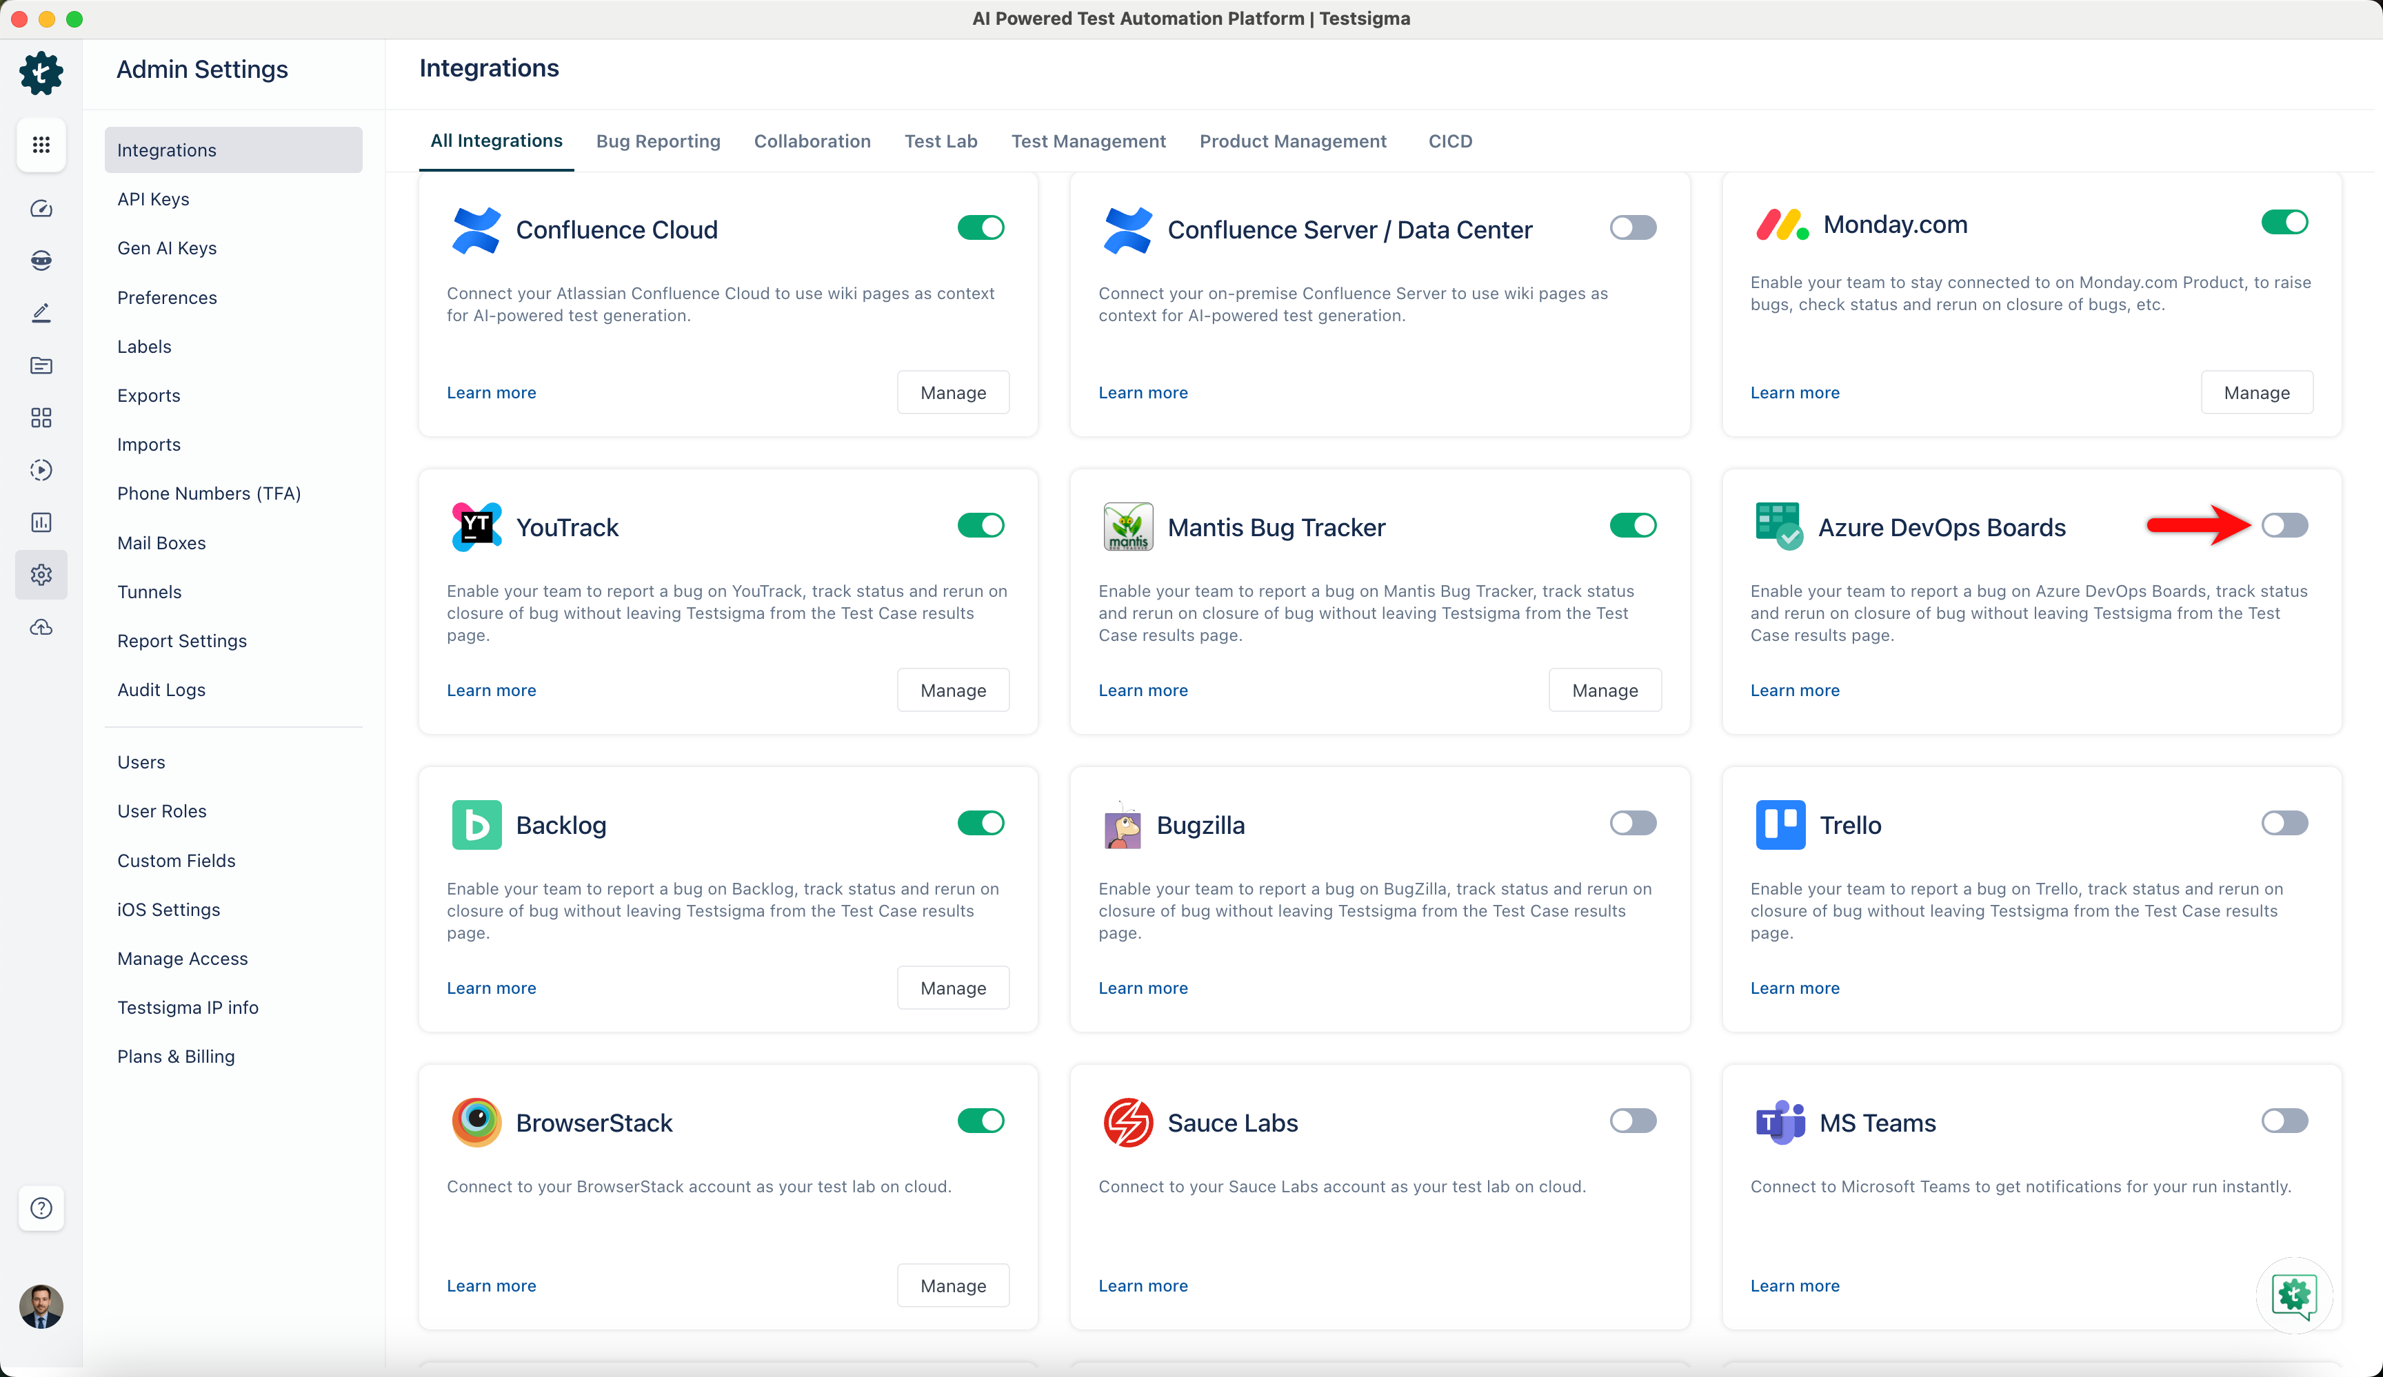Disable the BrowserStack toggle

pos(981,1121)
